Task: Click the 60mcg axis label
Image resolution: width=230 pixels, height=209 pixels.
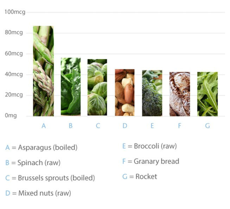Action: coord(13,54)
